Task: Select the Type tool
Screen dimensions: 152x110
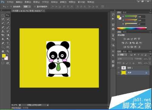Action: (8, 43)
